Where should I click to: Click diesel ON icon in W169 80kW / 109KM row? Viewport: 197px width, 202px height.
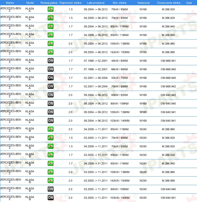(50, 104)
